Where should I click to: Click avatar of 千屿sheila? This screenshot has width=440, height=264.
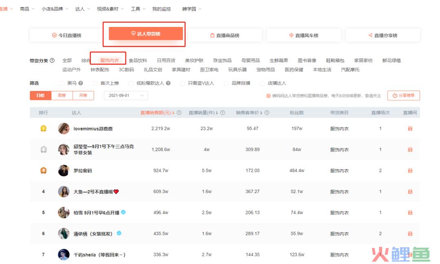click(x=64, y=255)
